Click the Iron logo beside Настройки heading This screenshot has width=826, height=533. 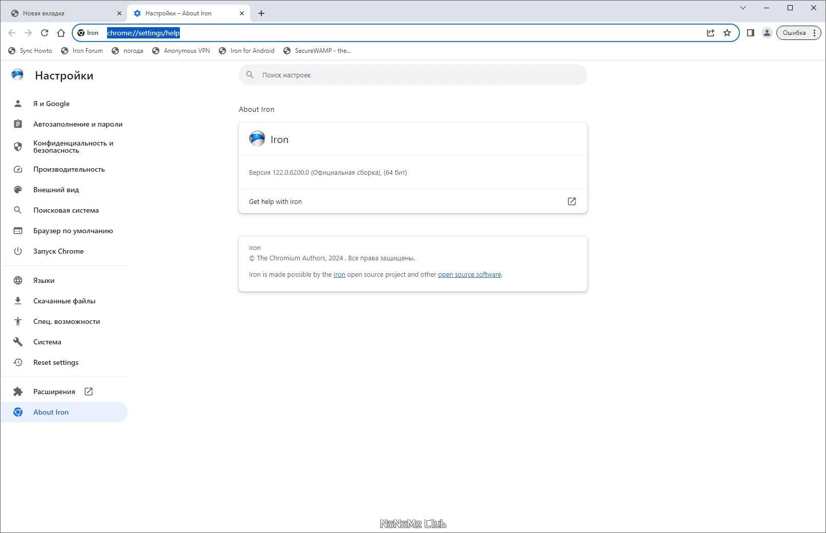[17, 75]
